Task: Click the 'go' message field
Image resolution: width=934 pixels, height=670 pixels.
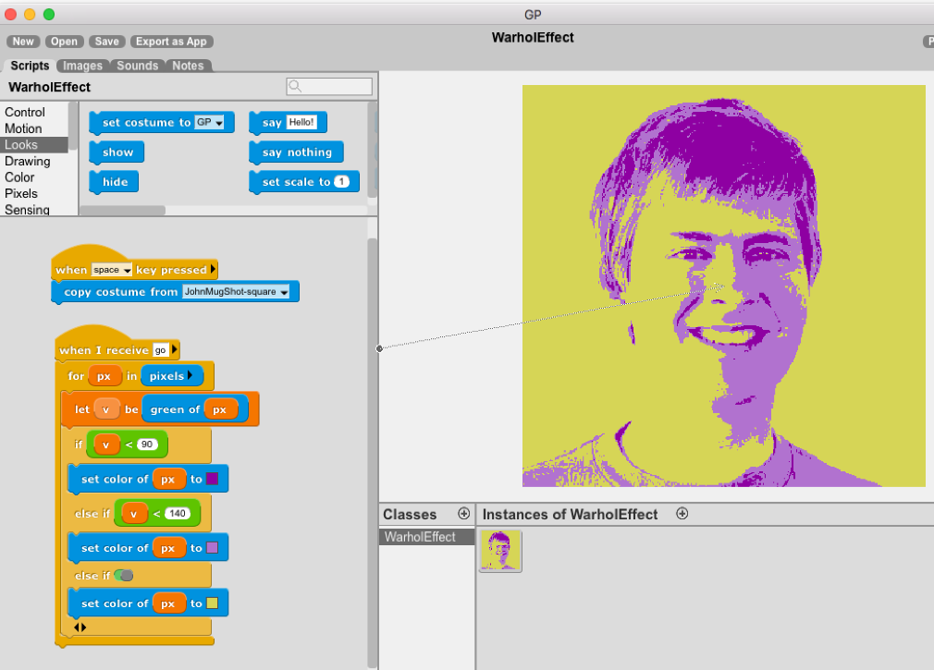Action: coord(161,350)
